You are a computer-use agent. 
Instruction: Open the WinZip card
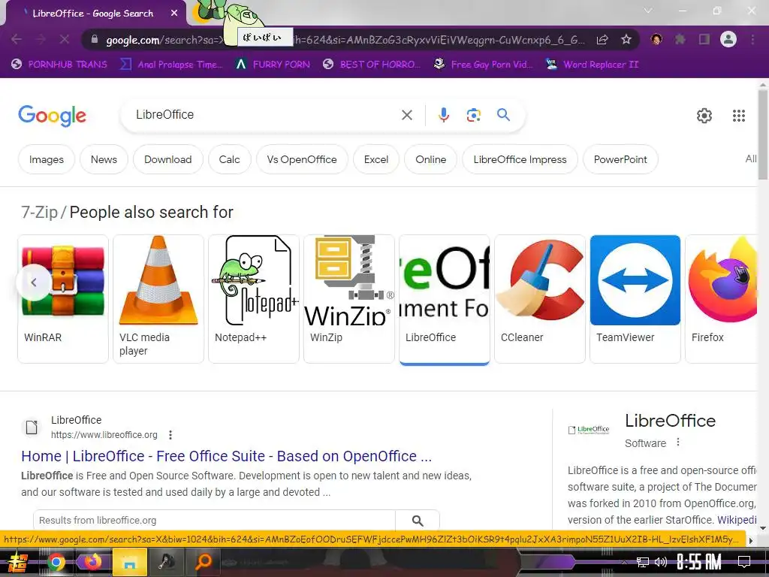pos(349,299)
